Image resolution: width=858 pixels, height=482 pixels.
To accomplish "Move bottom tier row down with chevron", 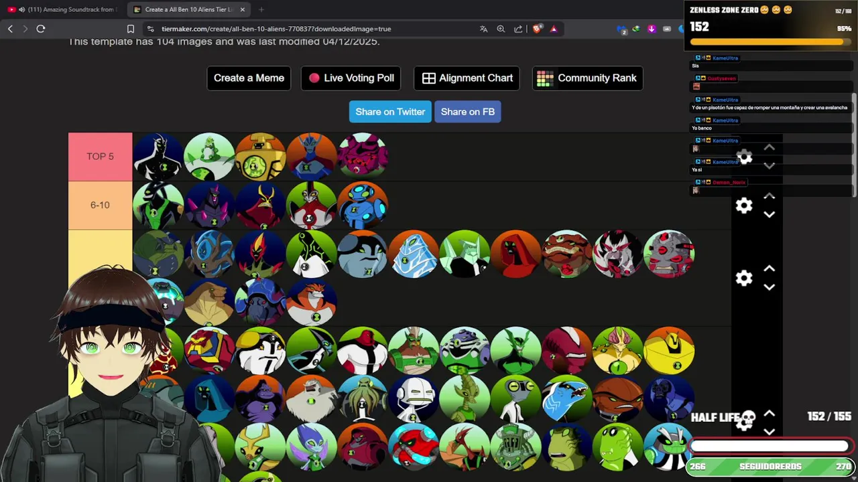I will [770, 432].
